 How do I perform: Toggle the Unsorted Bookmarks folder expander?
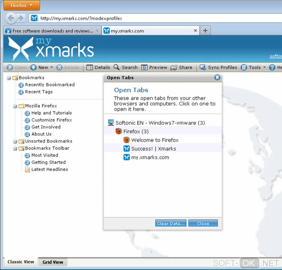15,142
